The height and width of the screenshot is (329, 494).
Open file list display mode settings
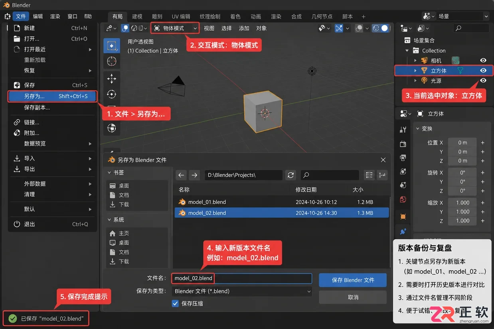(369, 175)
